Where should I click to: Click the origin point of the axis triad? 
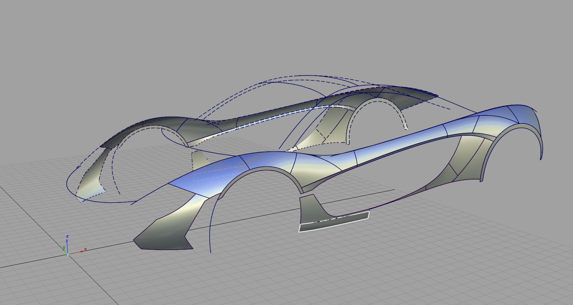tap(68, 255)
